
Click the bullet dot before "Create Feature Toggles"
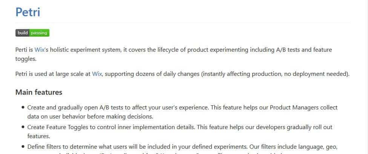pyautogui.click(x=23, y=128)
